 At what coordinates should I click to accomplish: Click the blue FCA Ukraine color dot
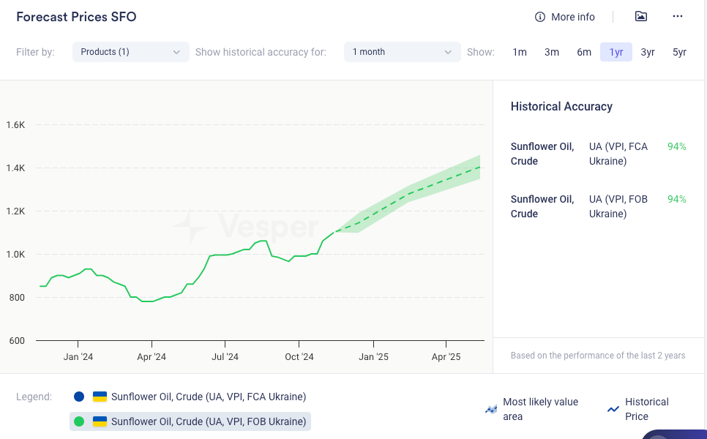[79, 397]
